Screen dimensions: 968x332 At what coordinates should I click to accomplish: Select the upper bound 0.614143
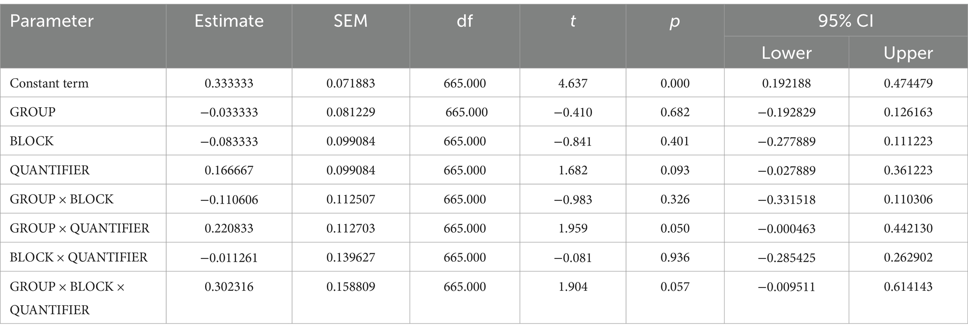(x=908, y=287)
